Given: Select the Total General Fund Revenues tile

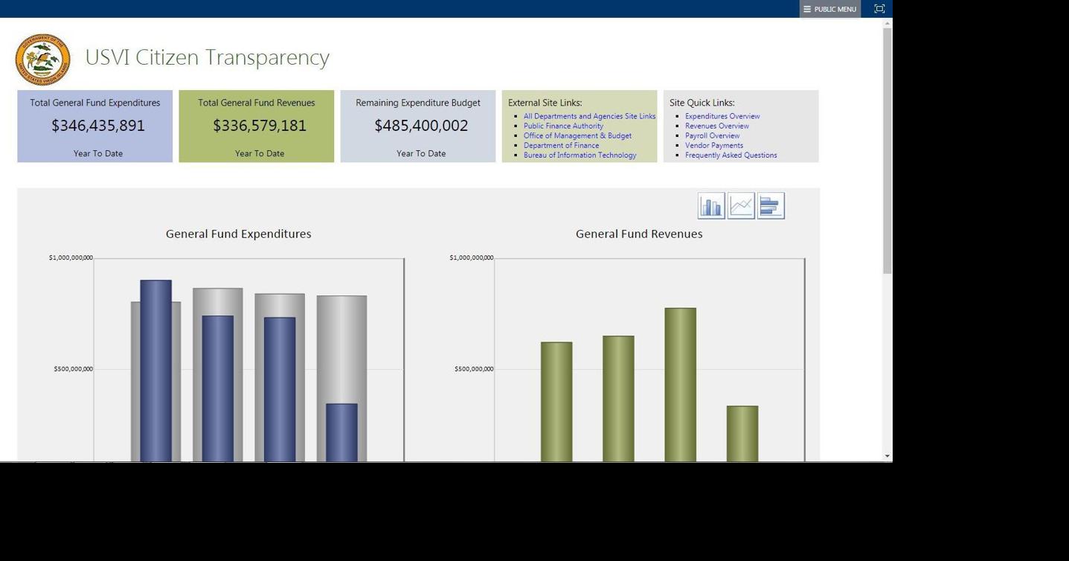Looking at the screenshot, I should tap(257, 126).
